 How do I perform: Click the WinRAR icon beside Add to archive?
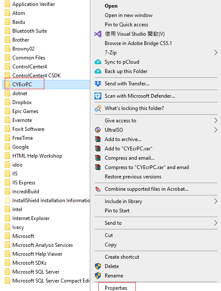[x=98, y=139]
